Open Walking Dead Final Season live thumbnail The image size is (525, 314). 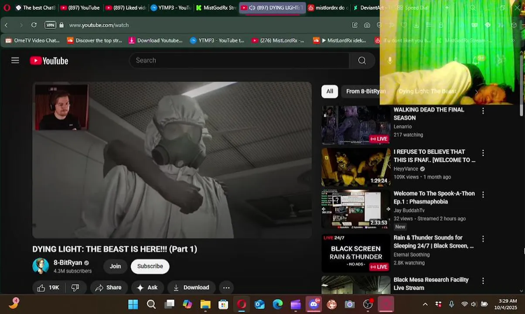pos(356,125)
